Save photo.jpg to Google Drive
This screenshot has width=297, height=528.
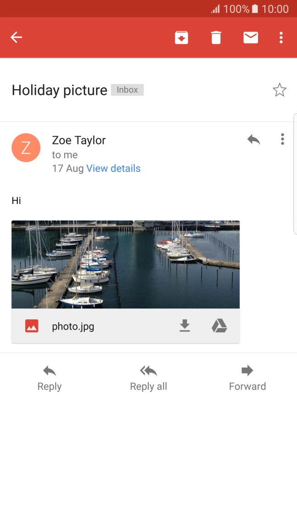(219, 326)
